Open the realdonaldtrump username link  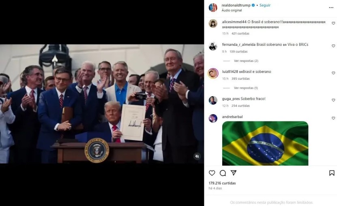pos(236,5)
